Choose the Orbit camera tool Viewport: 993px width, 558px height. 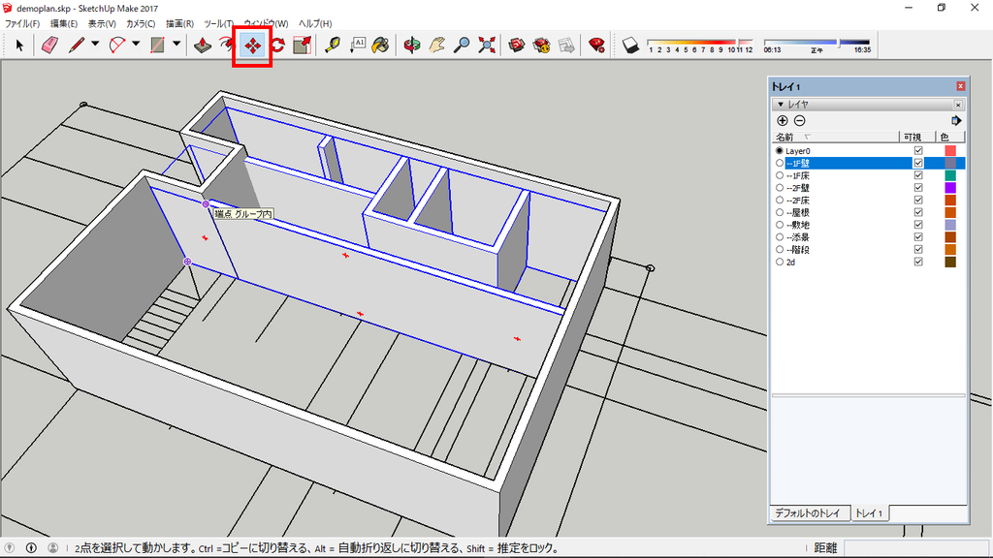point(411,45)
